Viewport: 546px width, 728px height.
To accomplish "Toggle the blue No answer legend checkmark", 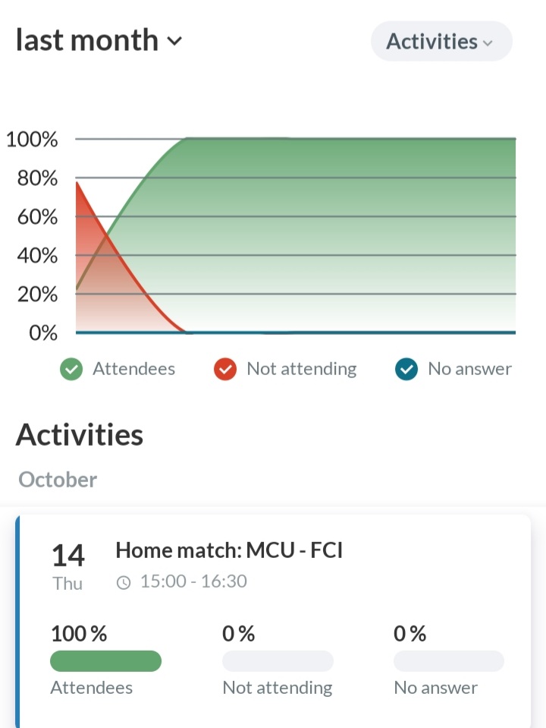I will 406,370.
